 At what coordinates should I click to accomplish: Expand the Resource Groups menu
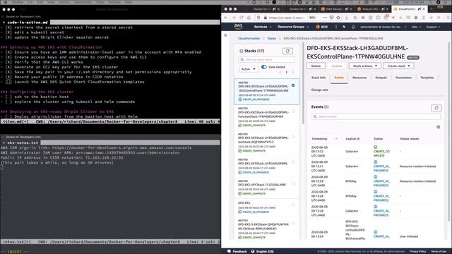point(293,27)
